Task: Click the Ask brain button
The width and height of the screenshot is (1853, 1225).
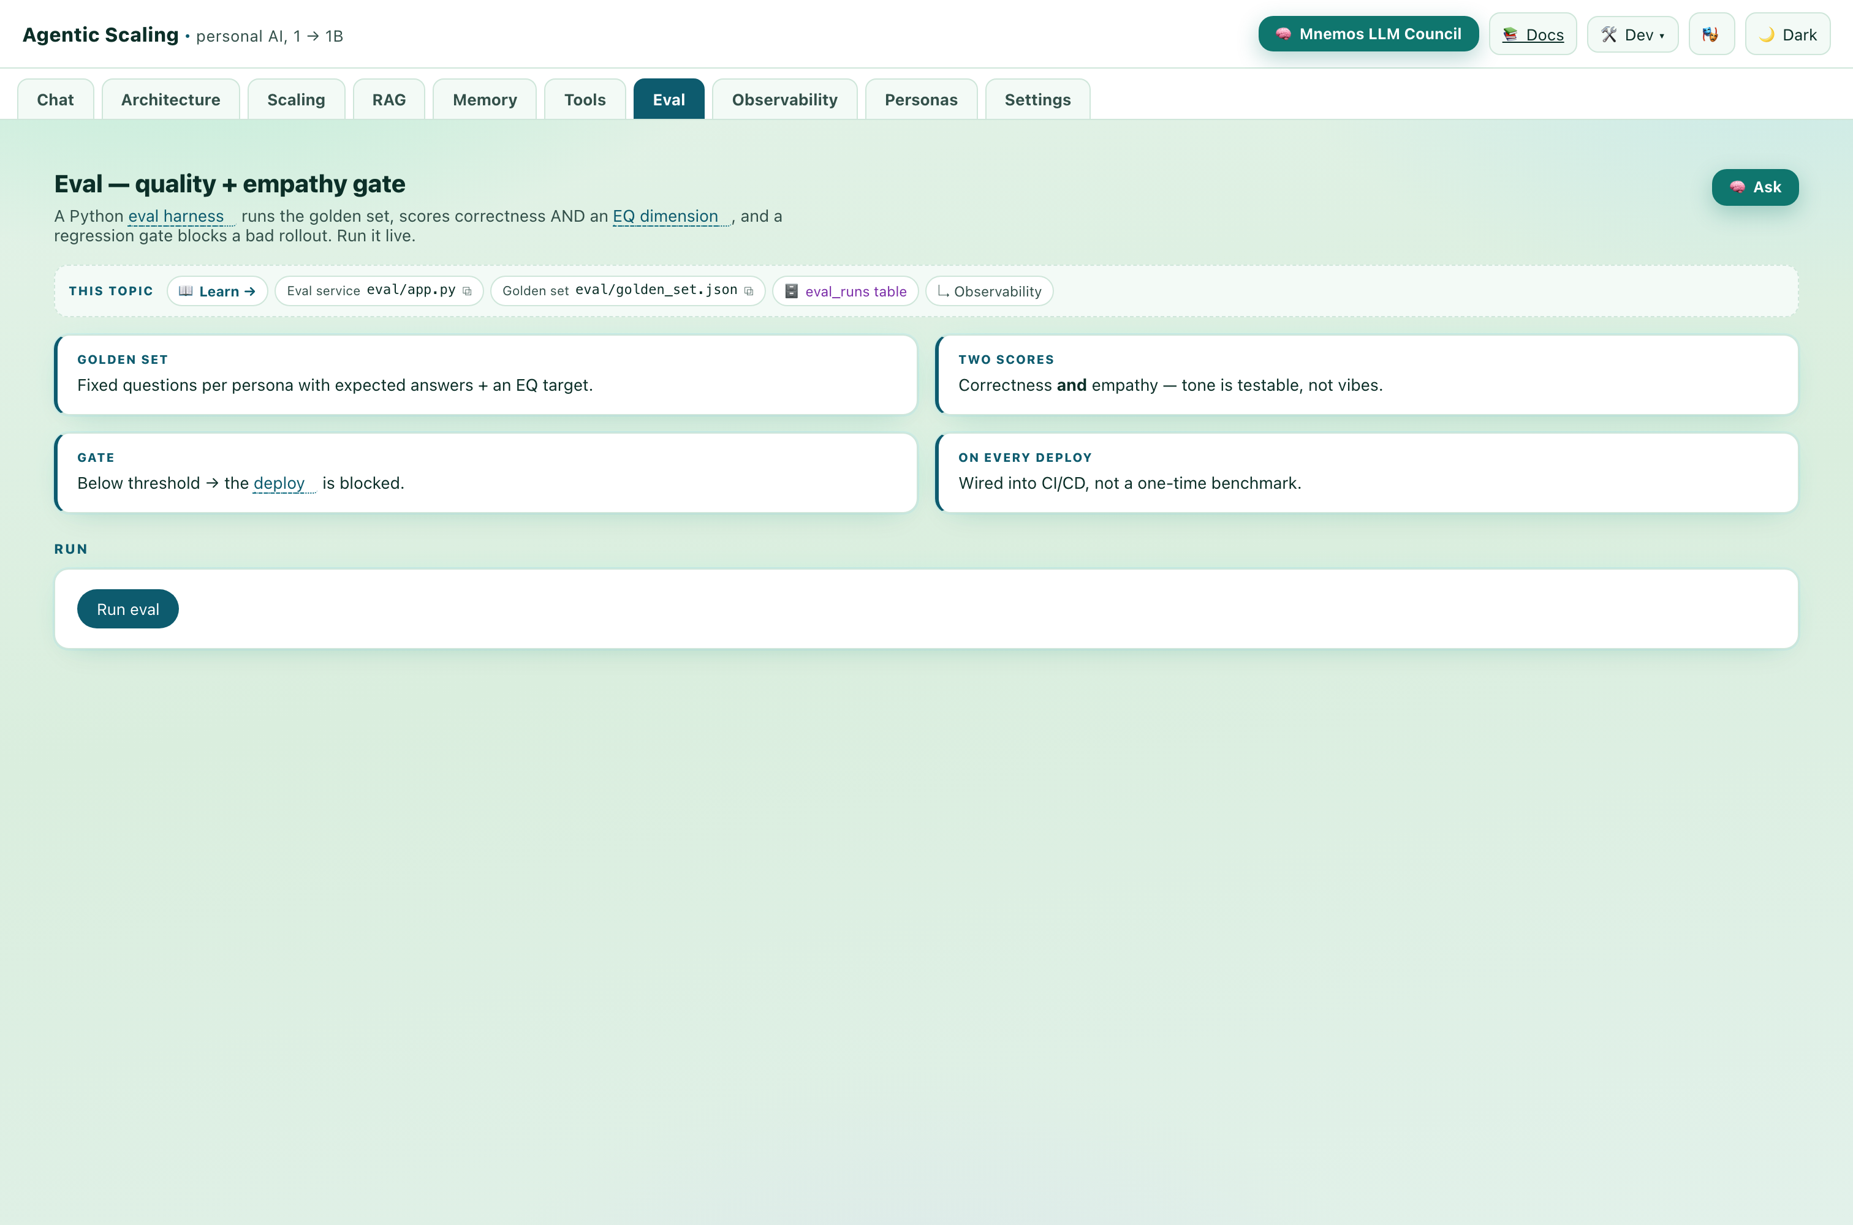Action: (1754, 187)
